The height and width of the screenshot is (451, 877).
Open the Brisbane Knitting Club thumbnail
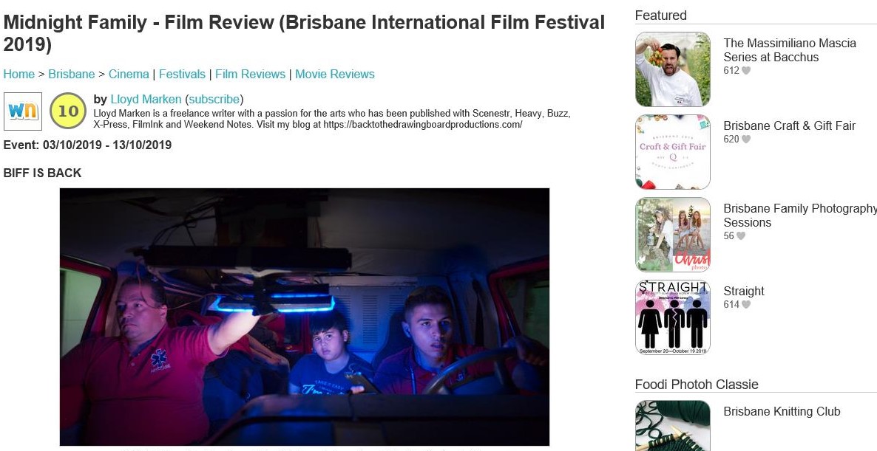coord(673,425)
